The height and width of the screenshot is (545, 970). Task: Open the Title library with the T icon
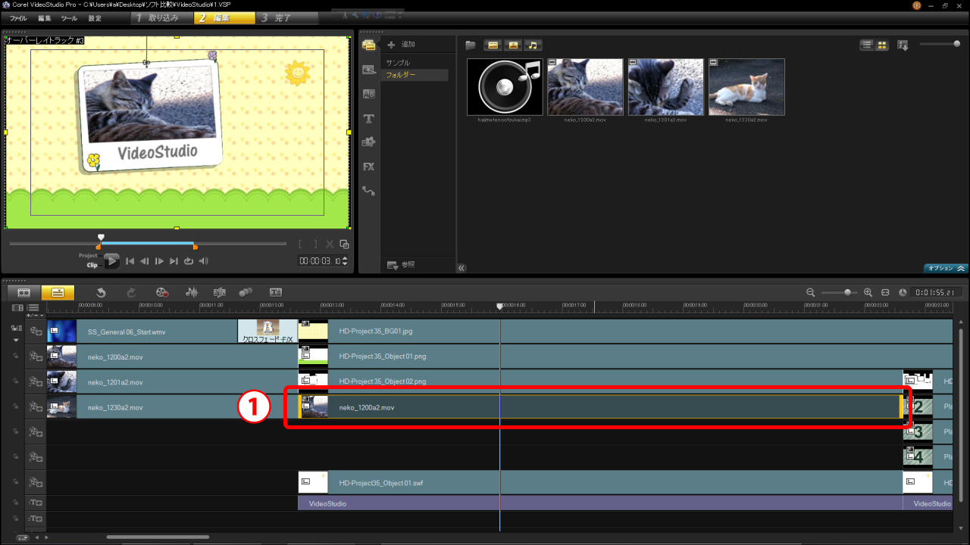pyautogui.click(x=369, y=119)
